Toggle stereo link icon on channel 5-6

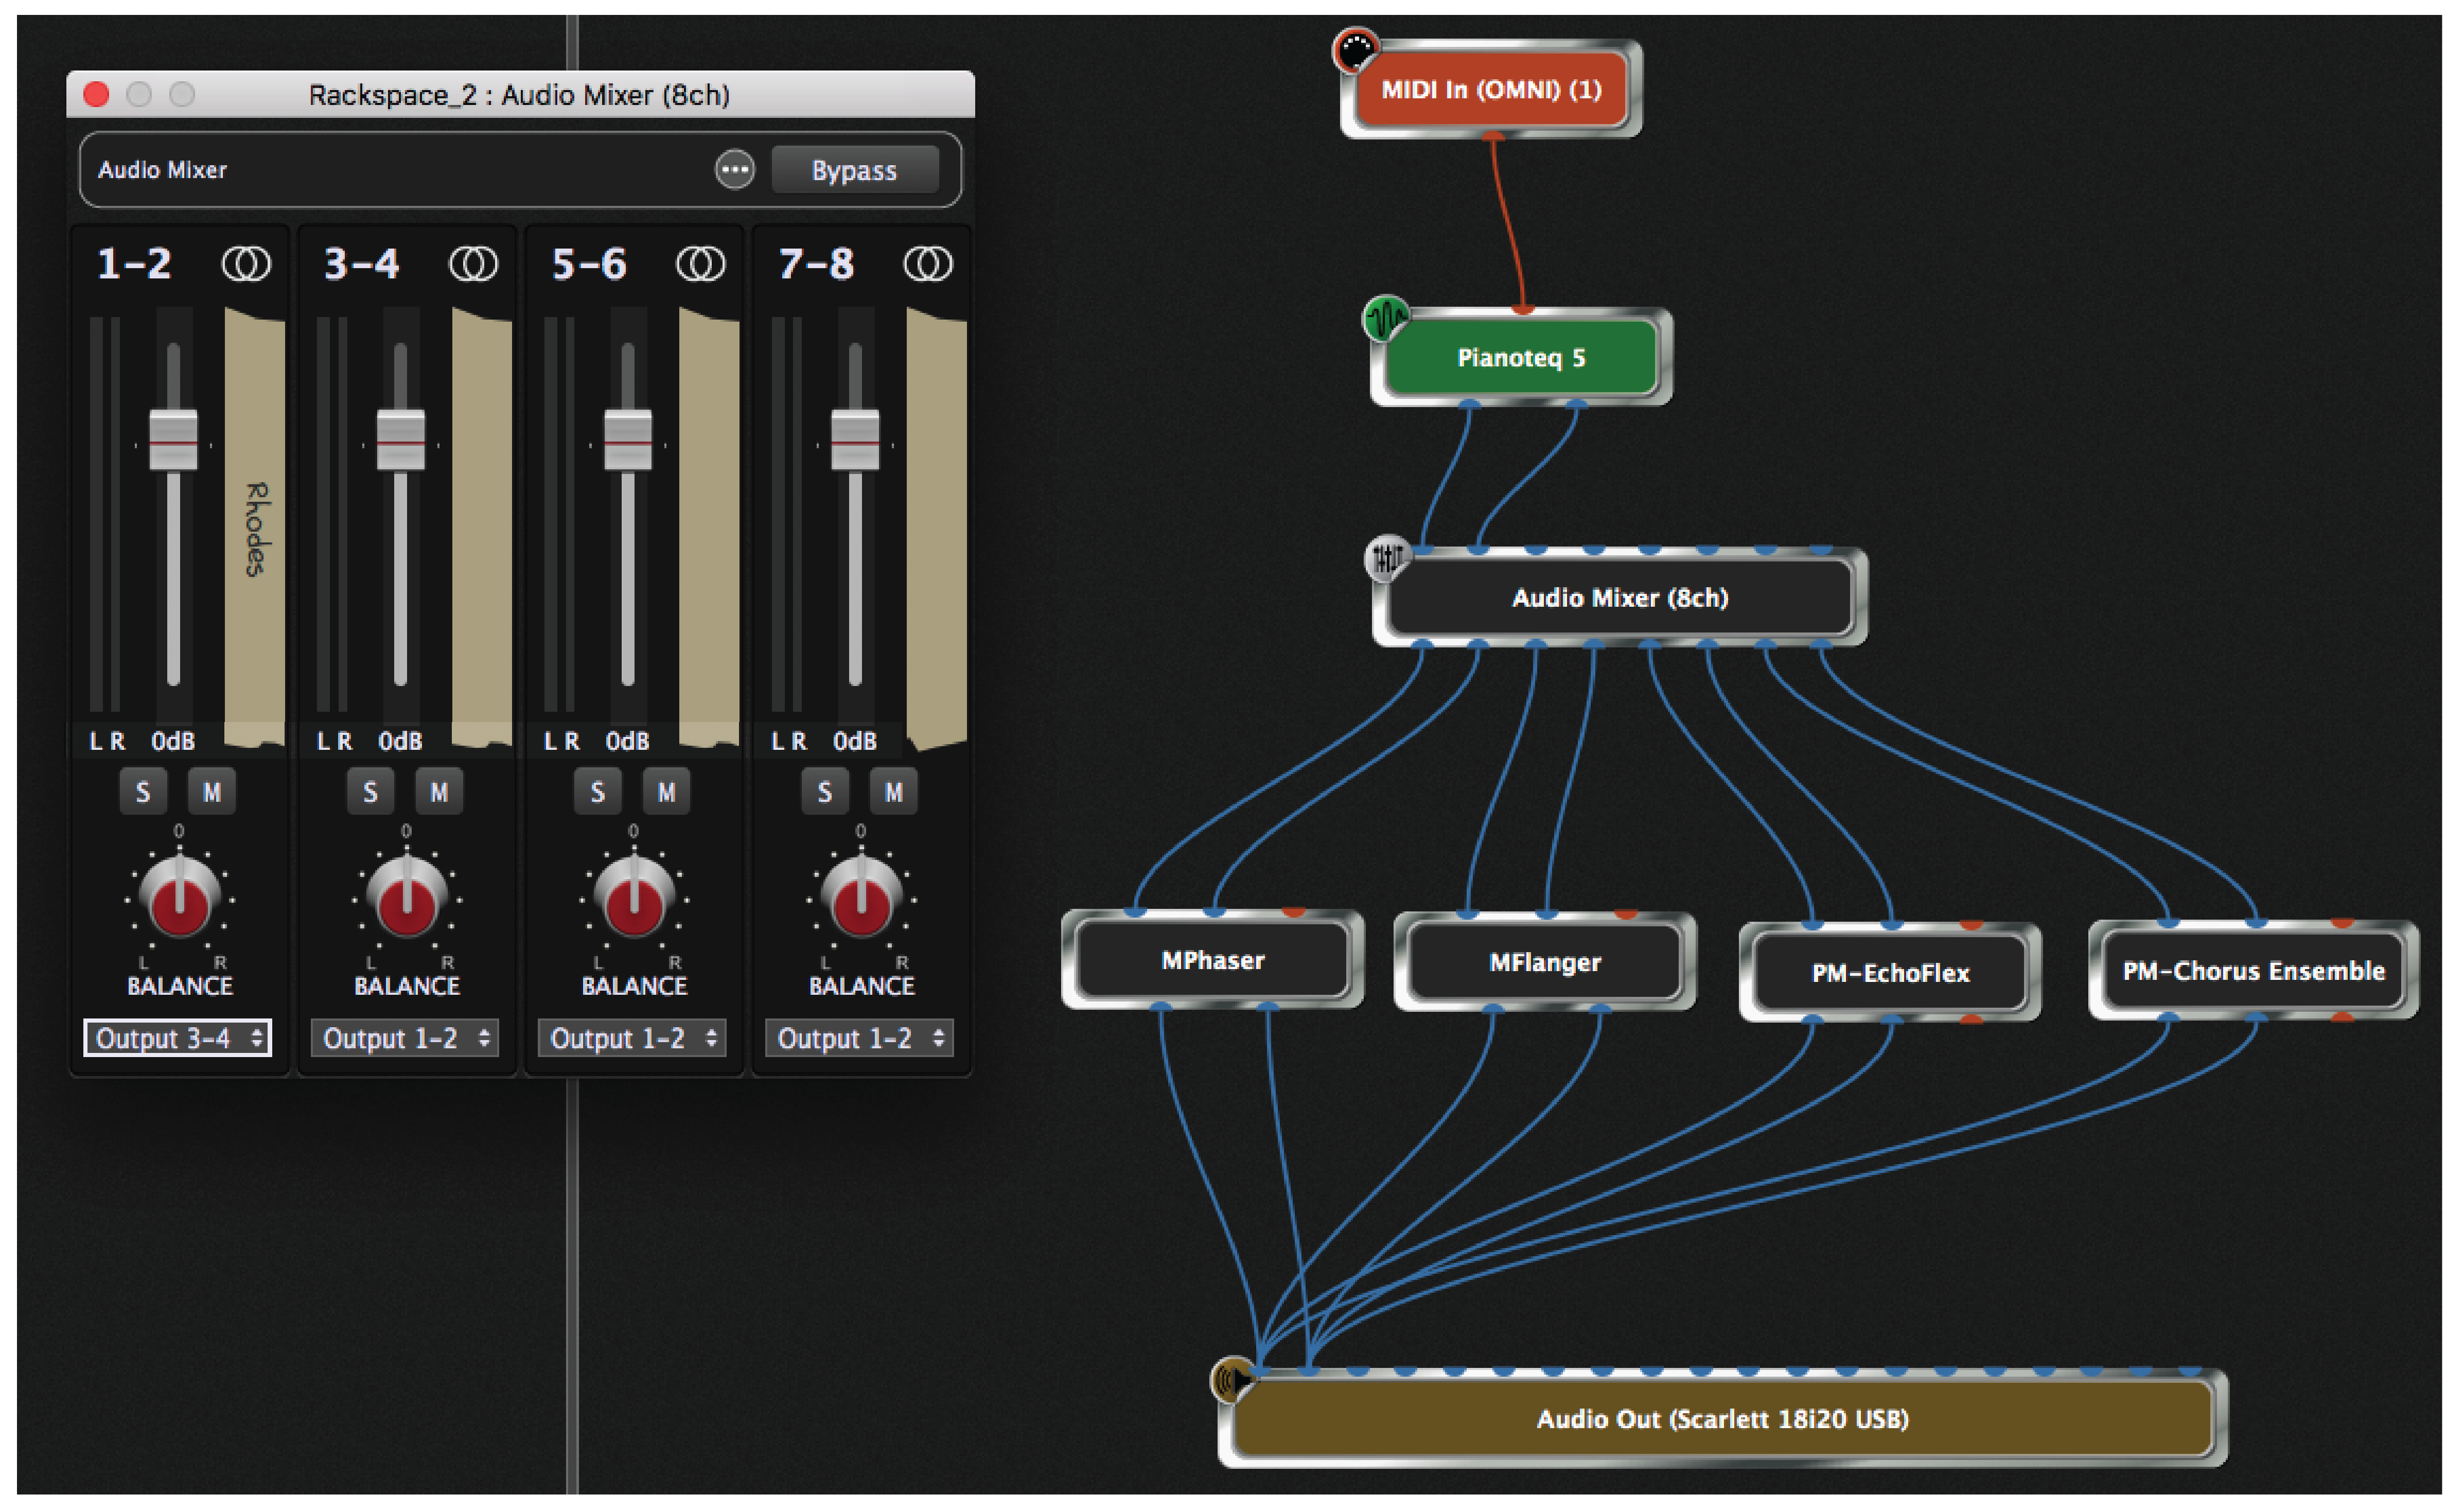[x=700, y=264]
